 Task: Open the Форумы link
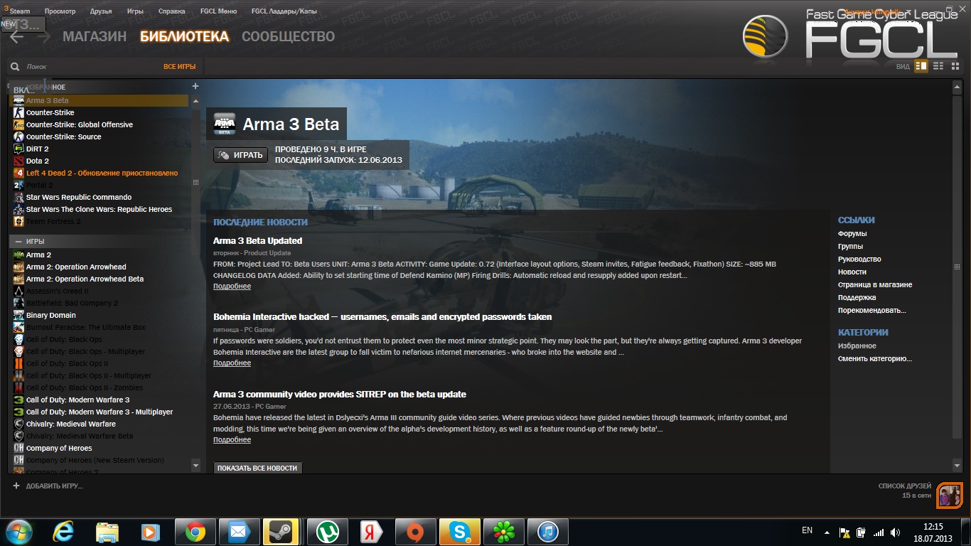[852, 233]
